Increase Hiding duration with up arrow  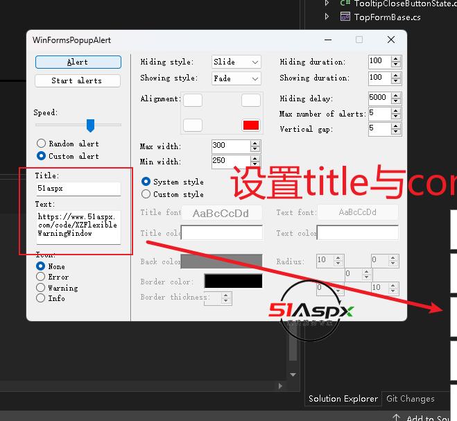395,58
